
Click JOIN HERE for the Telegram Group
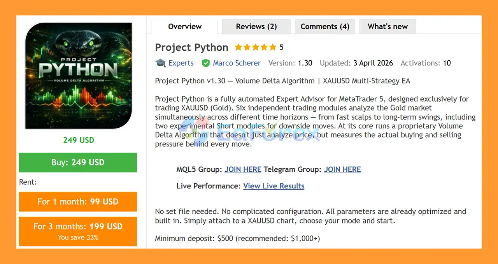click(342, 169)
